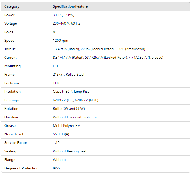Click the Specification/Feature column header
This screenshot has width=193, height=175.
[x=70, y=6]
